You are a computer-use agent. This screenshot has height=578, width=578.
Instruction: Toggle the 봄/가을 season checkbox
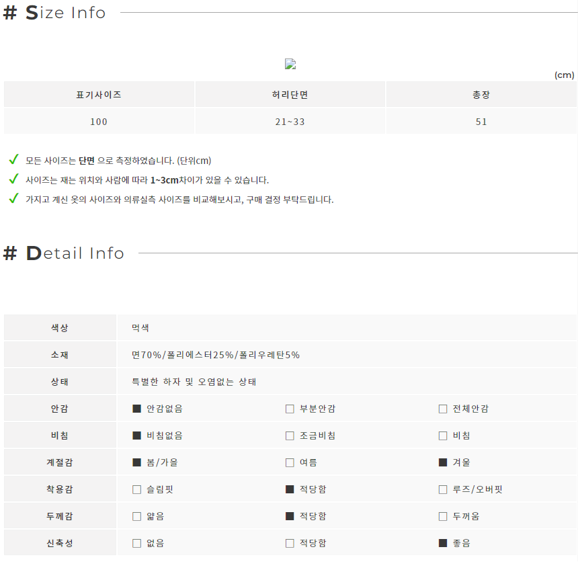point(136,462)
